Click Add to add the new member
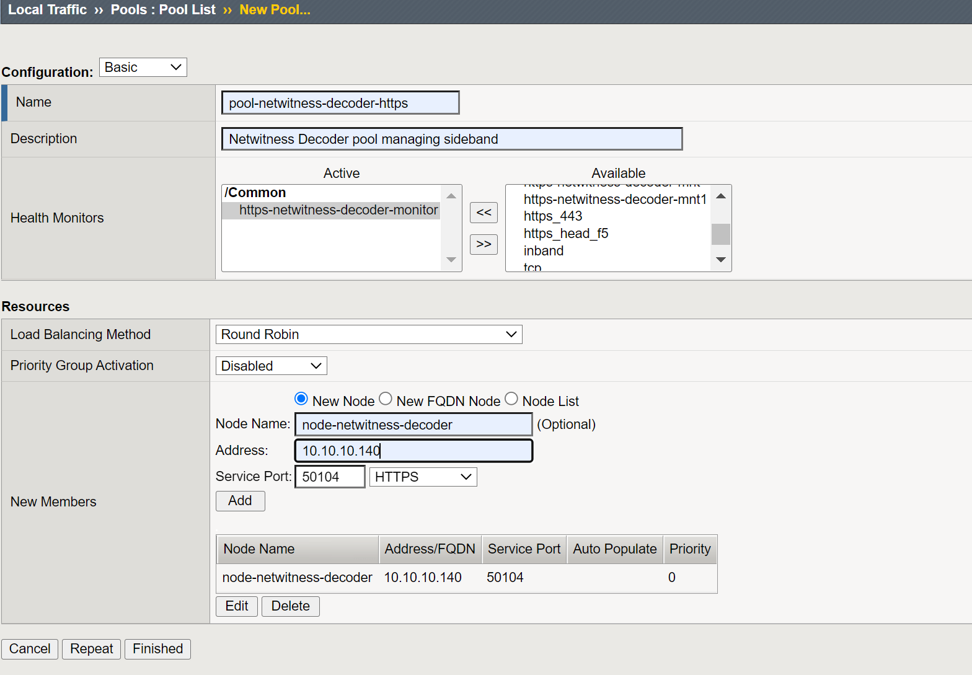 (x=240, y=501)
